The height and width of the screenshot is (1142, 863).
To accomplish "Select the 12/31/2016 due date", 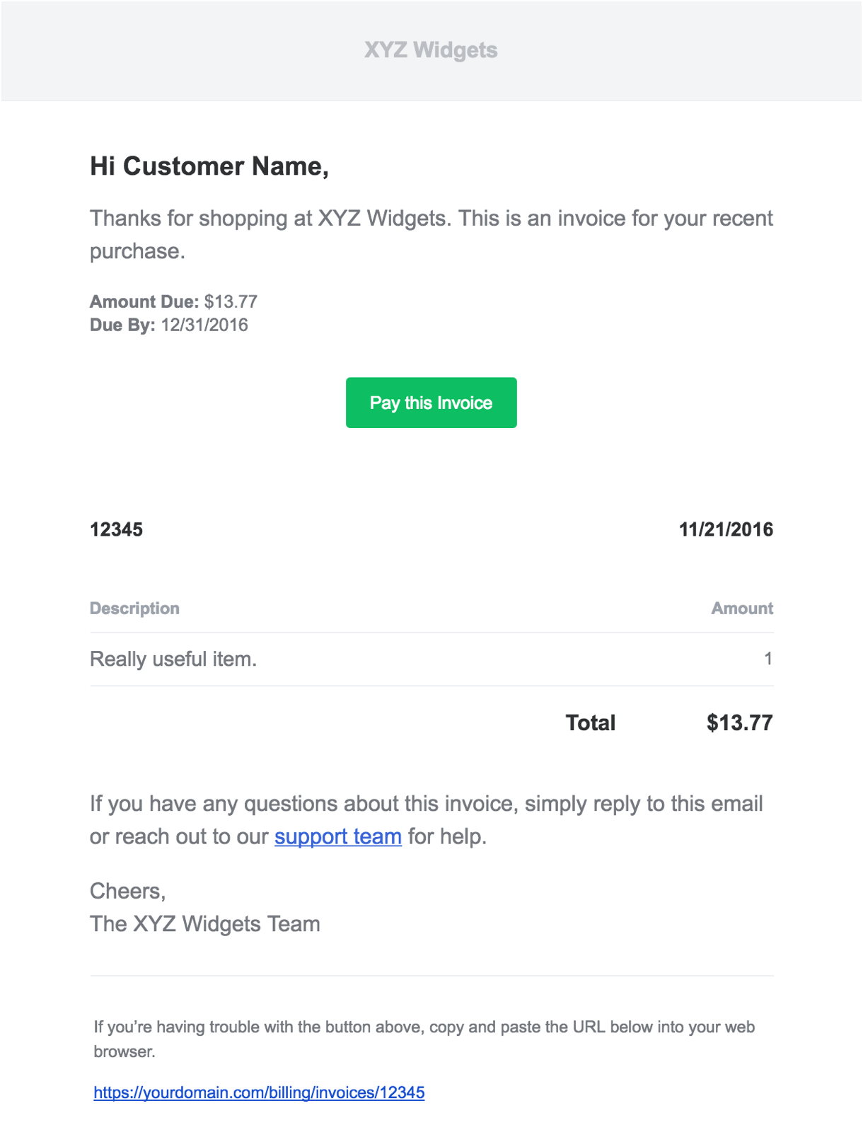I will [204, 325].
